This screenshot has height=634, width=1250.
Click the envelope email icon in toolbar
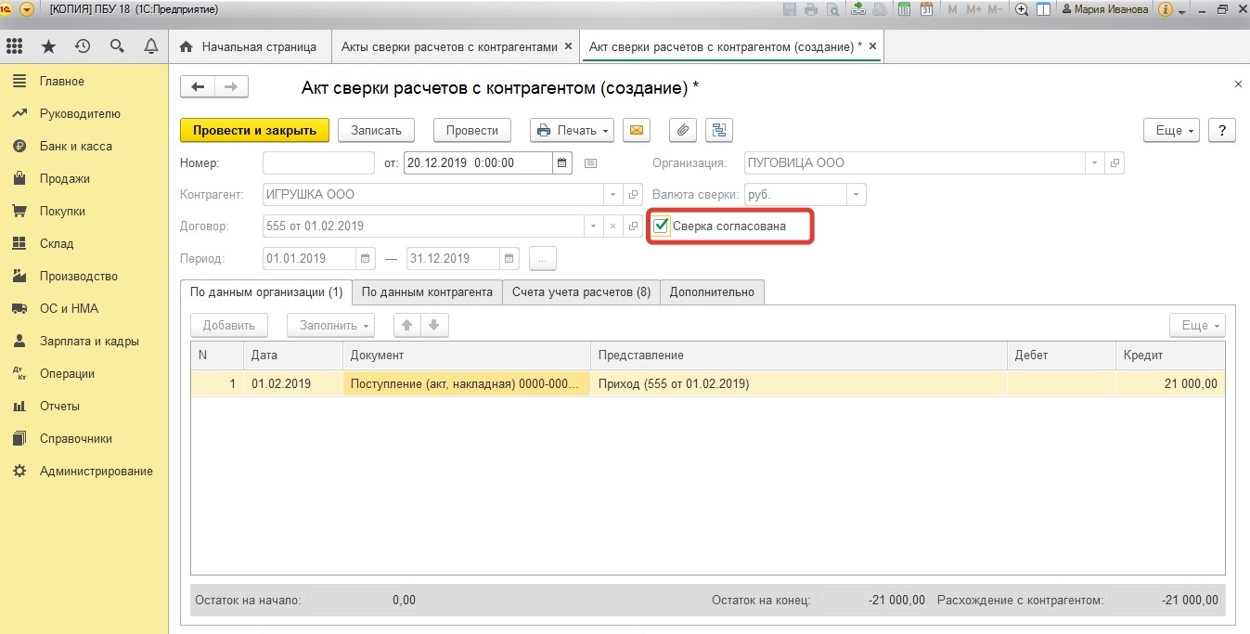coord(636,131)
